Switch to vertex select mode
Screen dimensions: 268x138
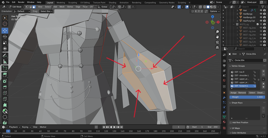click(x=27, y=7)
